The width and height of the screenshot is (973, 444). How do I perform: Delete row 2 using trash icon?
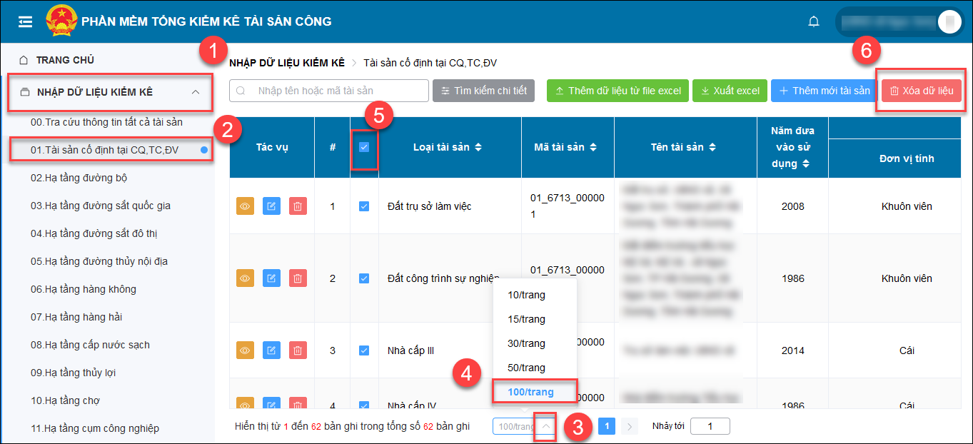(x=298, y=278)
